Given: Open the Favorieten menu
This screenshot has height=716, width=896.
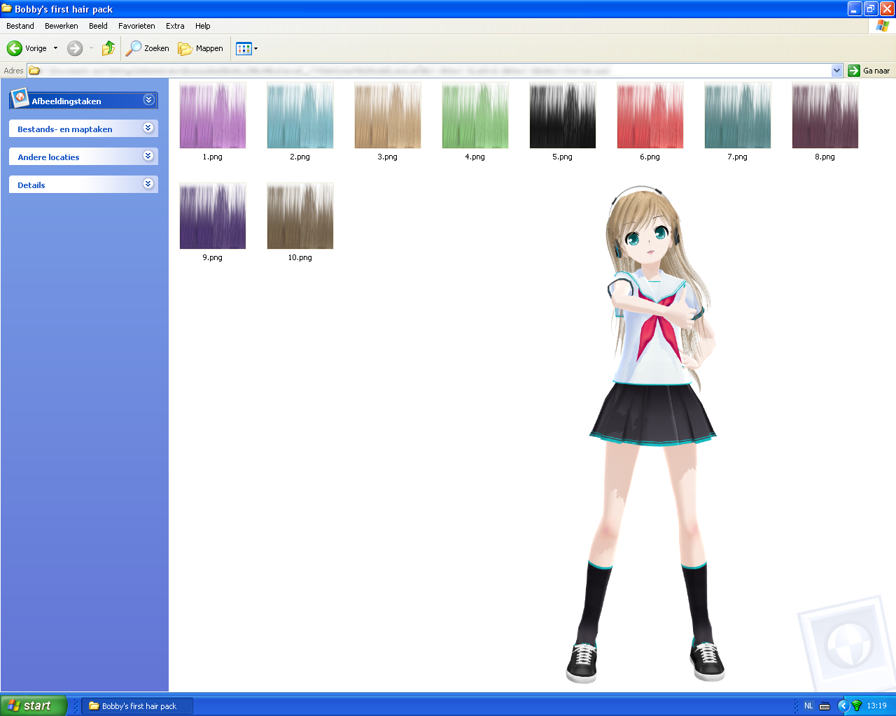Looking at the screenshot, I should point(136,26).
